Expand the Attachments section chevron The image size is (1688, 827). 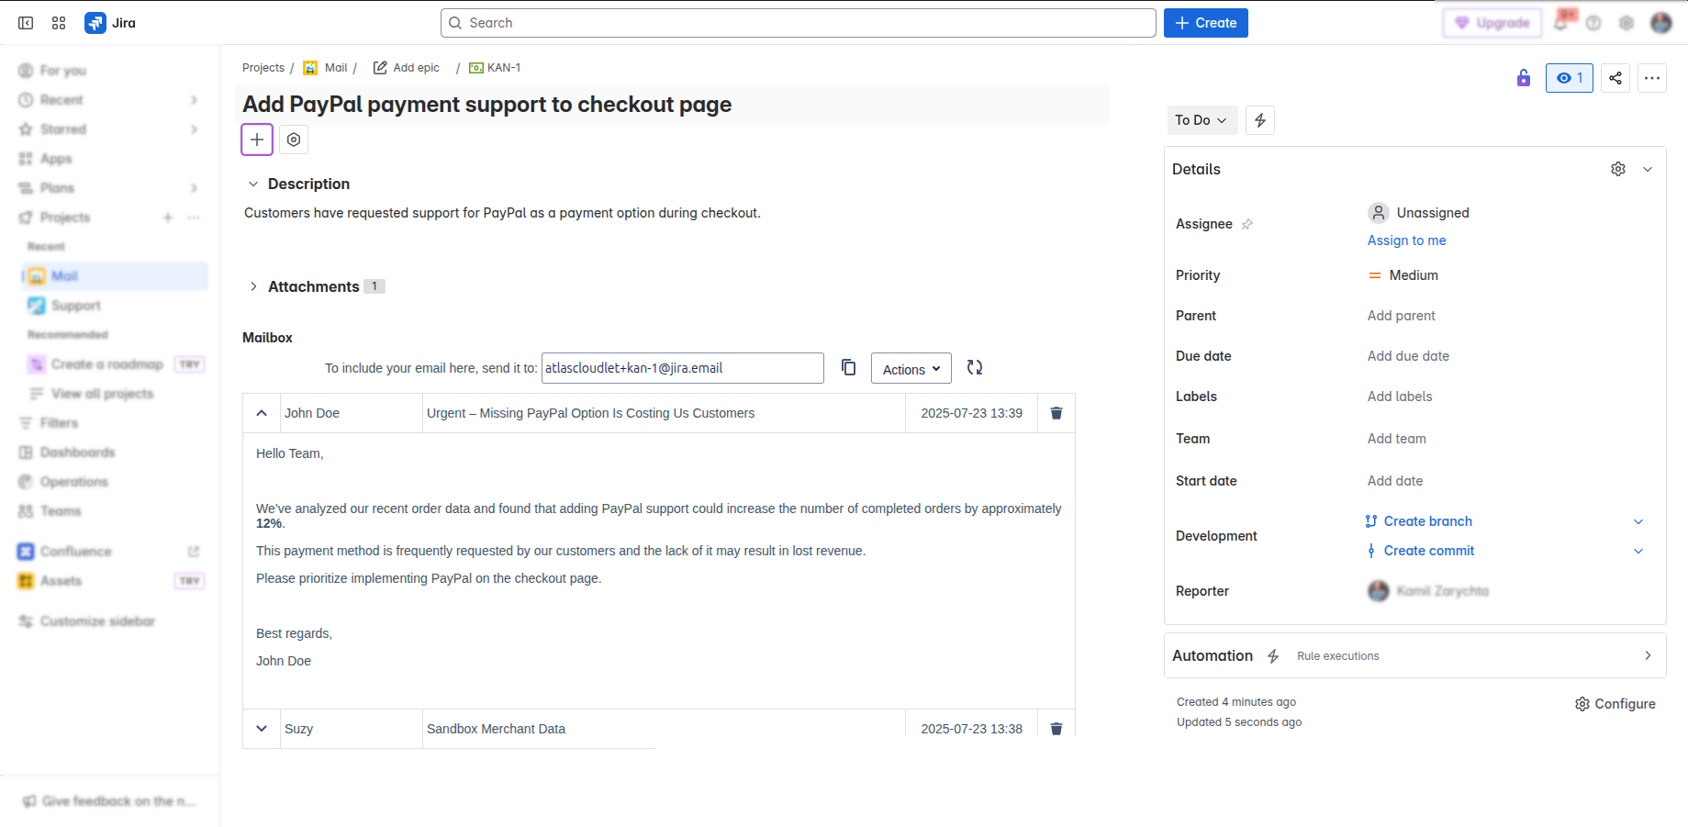tap(253, 287)
